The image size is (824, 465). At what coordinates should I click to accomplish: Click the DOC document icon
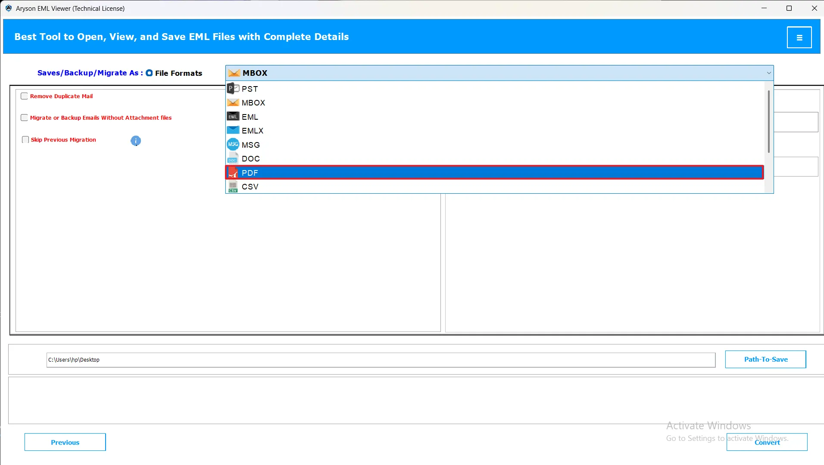233,158
